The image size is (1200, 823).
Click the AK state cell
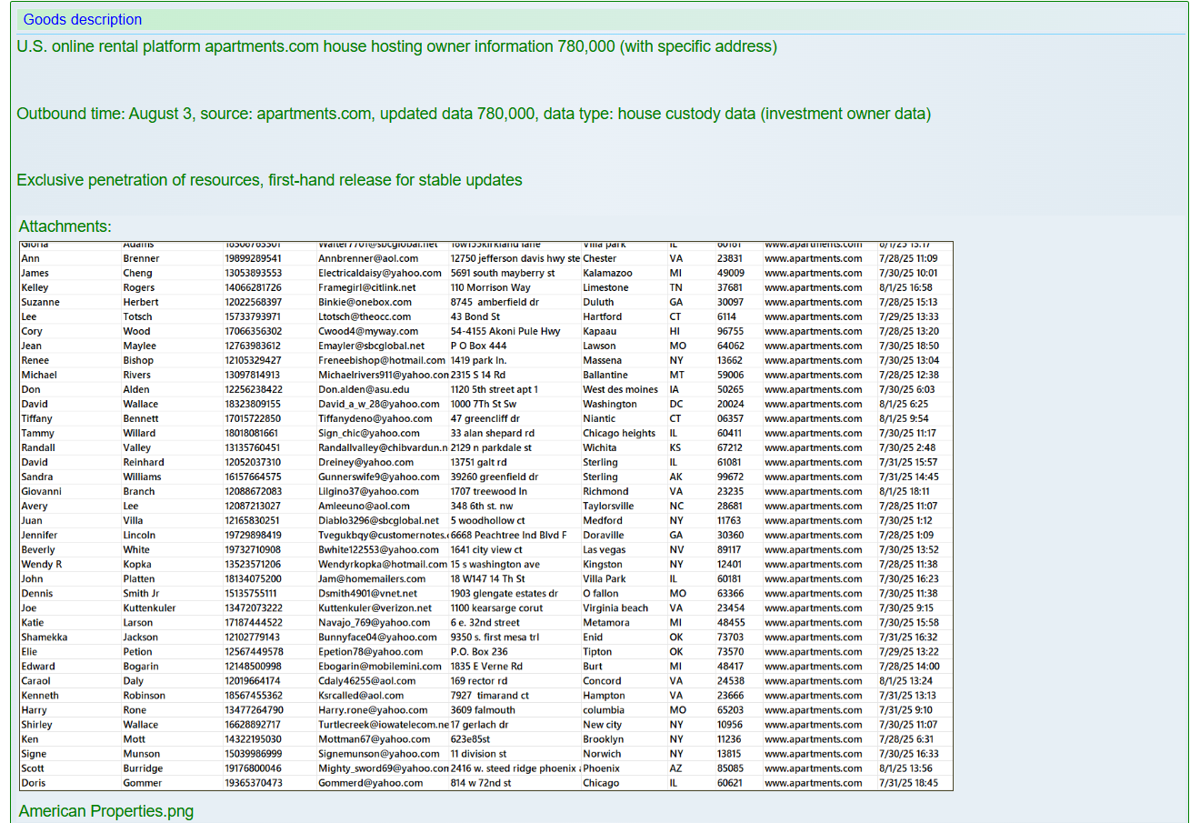[x=675, y=477]
